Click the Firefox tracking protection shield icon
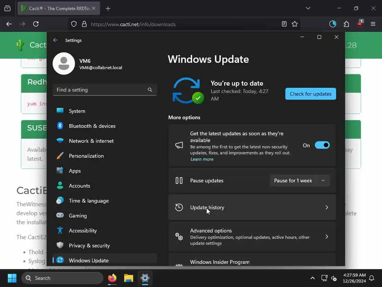The image size is (382, 287). click(x=74, y=24)
